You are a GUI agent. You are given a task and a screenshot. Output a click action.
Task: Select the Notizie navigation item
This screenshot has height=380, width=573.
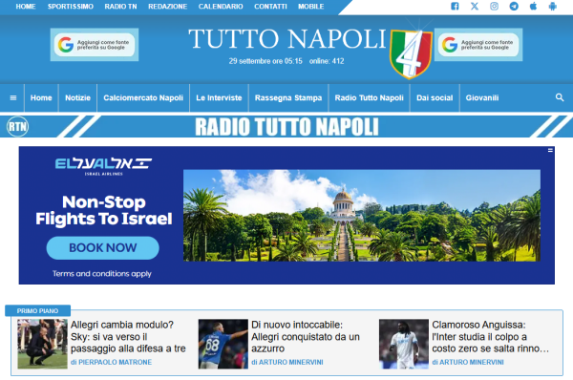pos(78,98)
